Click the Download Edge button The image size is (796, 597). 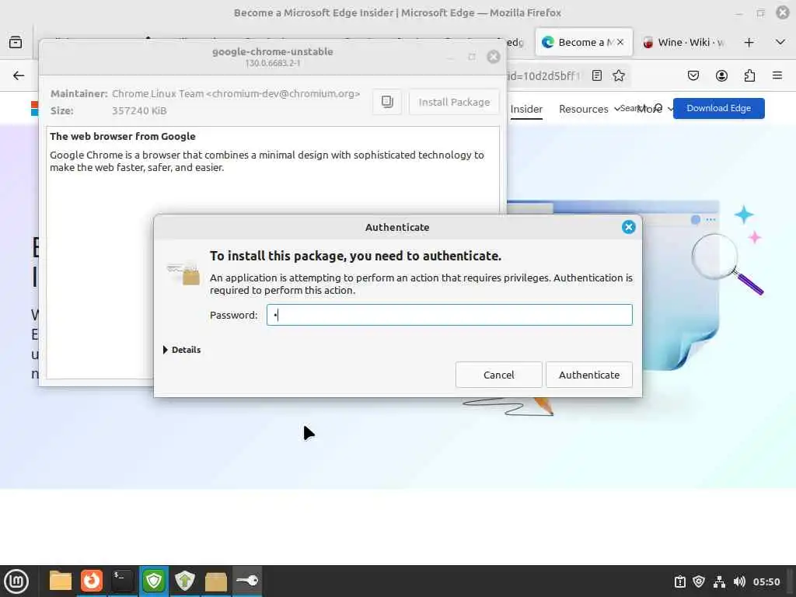click(x=718, y=108)
